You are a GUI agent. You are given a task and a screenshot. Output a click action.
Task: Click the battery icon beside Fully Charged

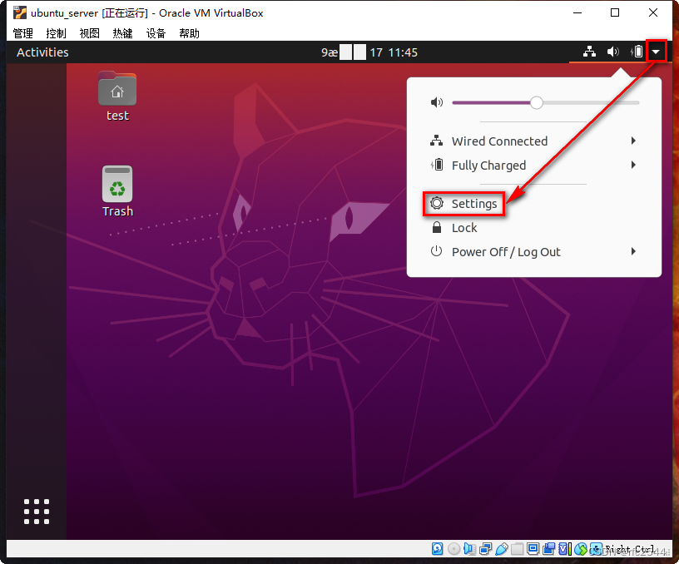(x=437, y=165)
